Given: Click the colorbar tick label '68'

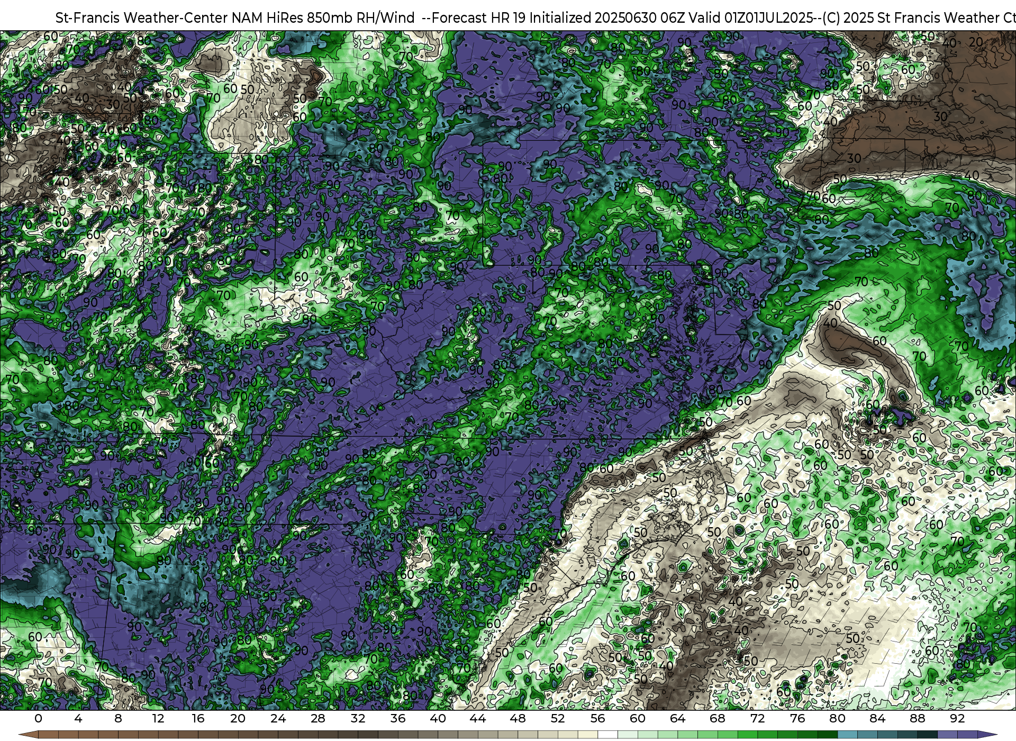Looking at the screenshot, I should (718, 718).
